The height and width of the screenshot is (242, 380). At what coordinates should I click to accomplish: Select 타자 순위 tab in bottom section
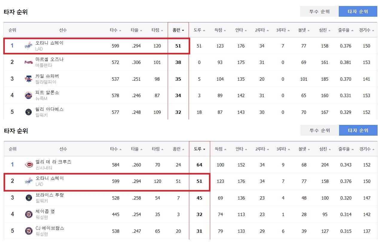[x=358, y=130]
